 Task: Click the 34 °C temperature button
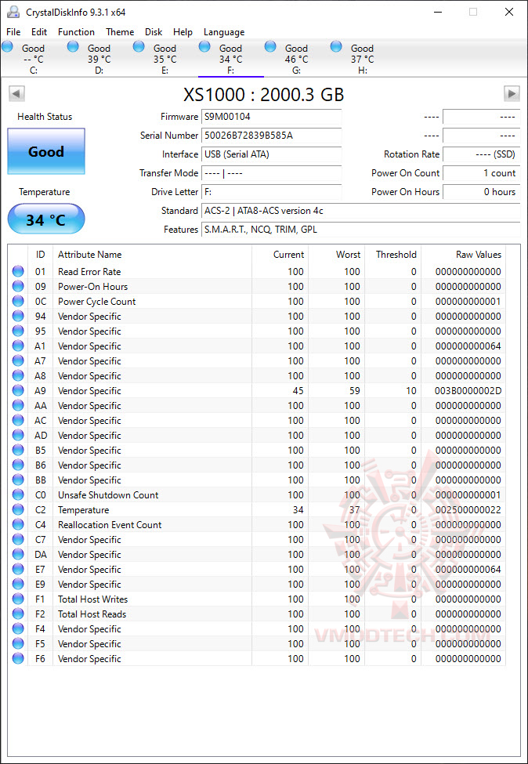[x=46, y=219]
